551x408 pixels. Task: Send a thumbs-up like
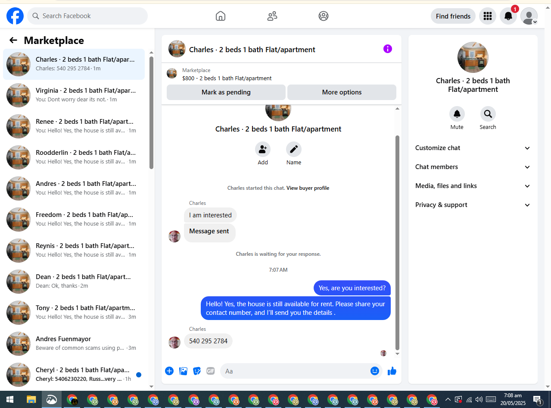click(x=392, y=371)
